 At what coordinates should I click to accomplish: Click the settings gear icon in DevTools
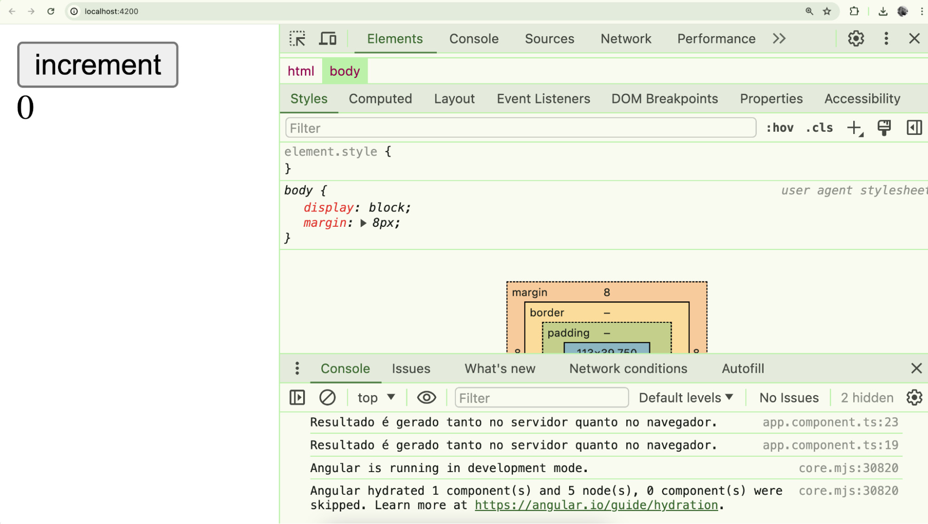coord(856,38)
